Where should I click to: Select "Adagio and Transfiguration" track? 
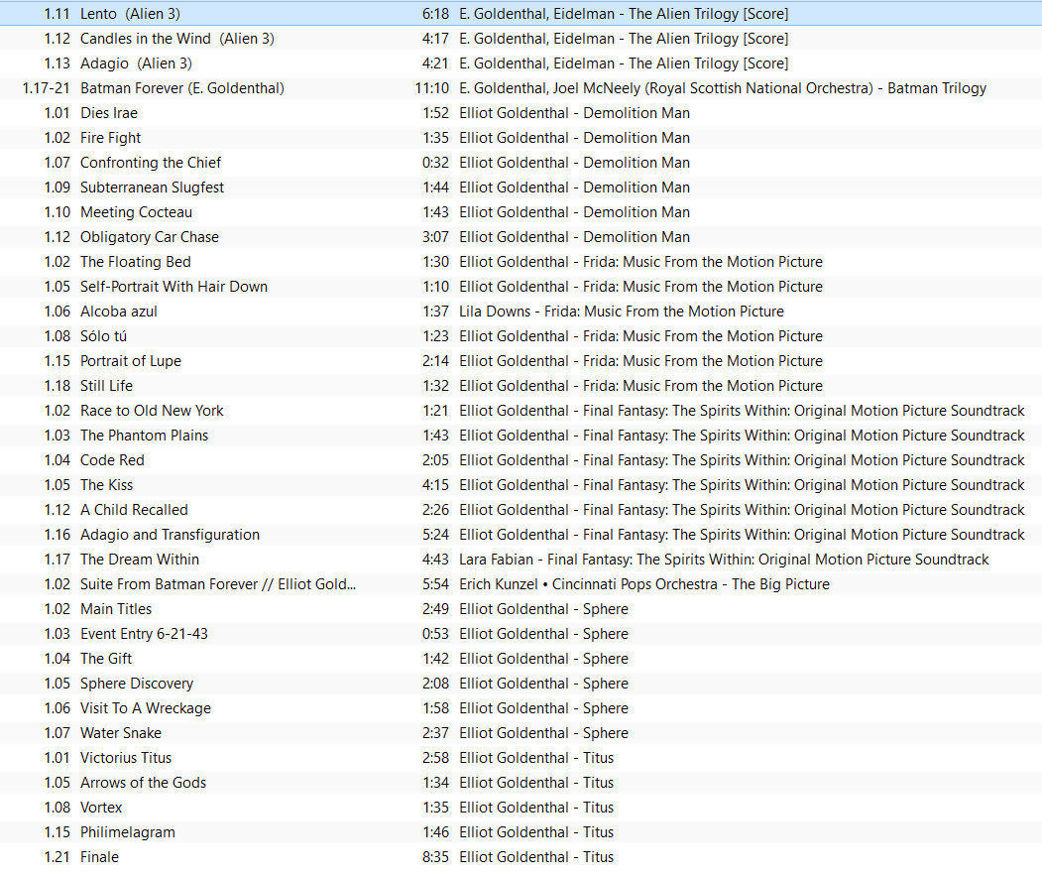tap(170, 535)
